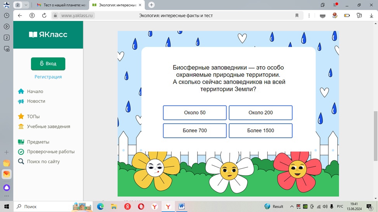Add a panel app with the side plus icon
The height and width of the screenshot is (212, 378).
(x=7, y=152)
